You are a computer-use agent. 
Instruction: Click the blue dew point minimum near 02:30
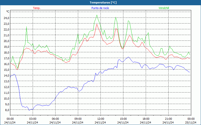pos(29,110)
